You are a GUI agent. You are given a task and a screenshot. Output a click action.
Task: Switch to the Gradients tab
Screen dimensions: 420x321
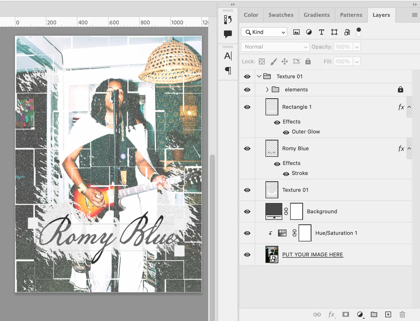point(316,15)
